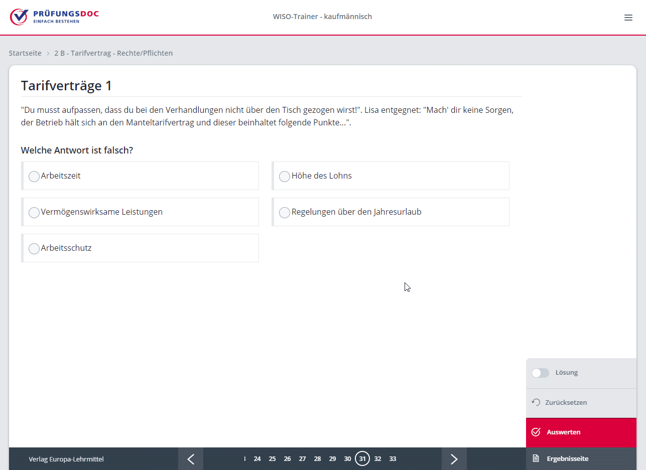Viewport: 646px width, 470px height.
Task: Toggle the Lösung switch
Action: 540,373
